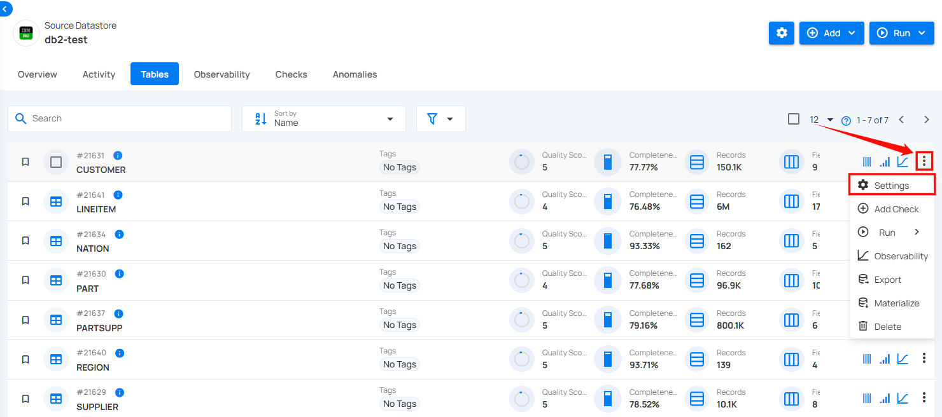942x417 pixels.
Task: Click the Add button
Action: (831, 33)
